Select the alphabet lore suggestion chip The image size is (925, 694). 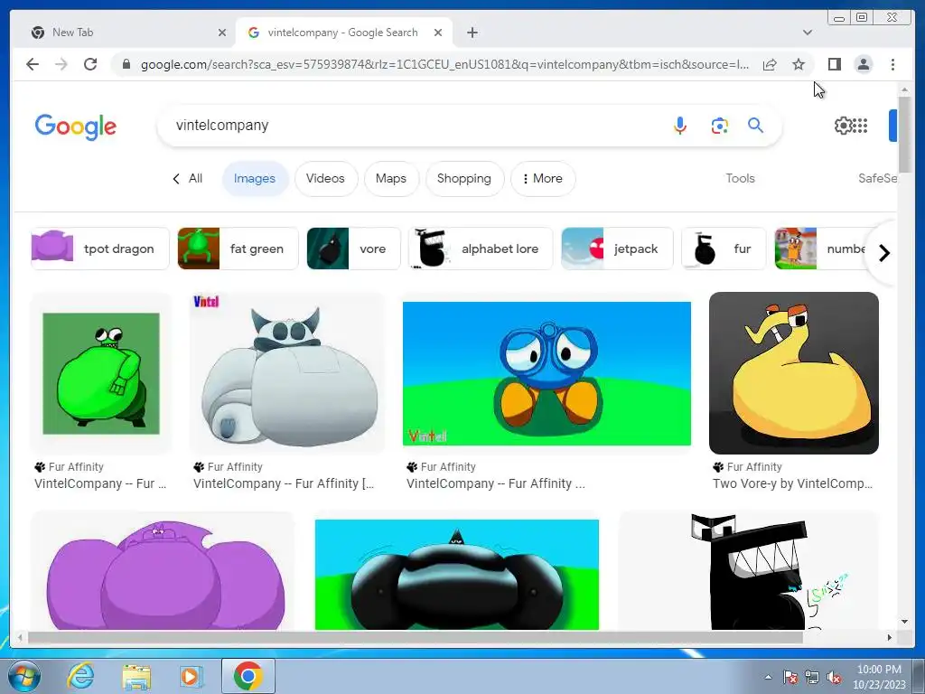pyautogui.click(x=481, y=249)
